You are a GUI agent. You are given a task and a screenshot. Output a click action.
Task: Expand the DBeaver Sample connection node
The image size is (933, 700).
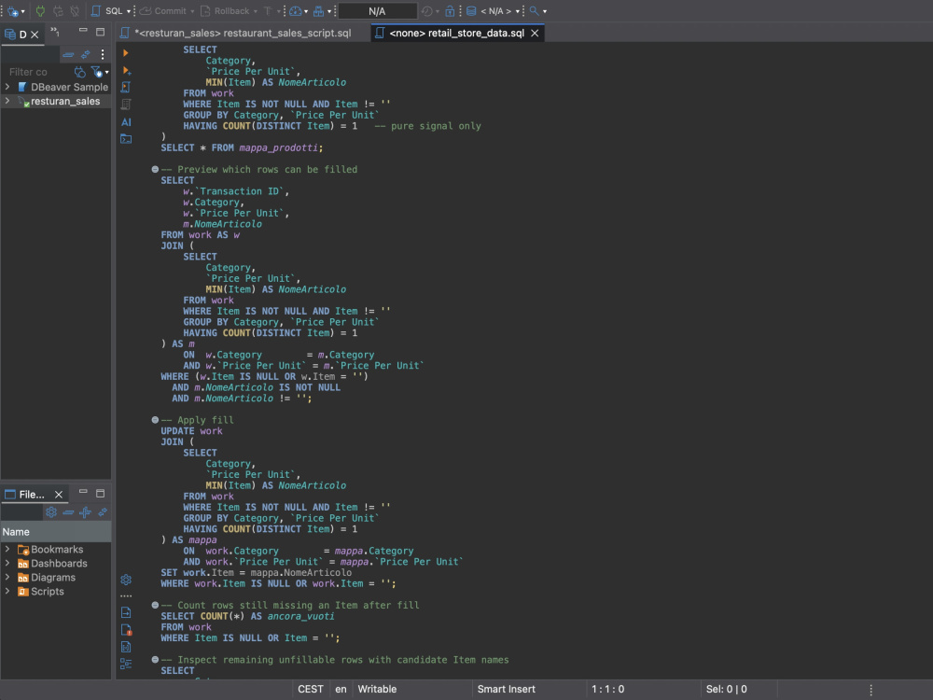click(7, 87)
